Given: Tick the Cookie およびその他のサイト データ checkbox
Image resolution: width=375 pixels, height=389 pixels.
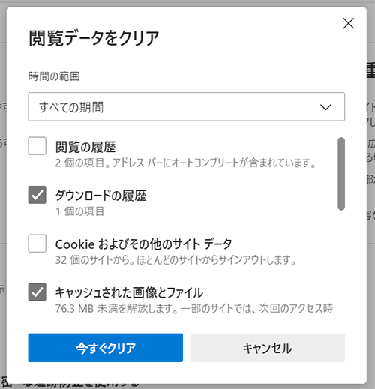Looking at the screenshot, I should click(x=37, y=244).
